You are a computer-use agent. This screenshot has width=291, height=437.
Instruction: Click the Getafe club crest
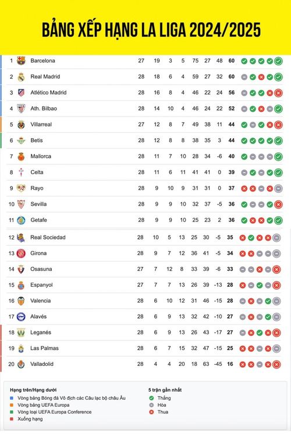[x=21, y=220]
